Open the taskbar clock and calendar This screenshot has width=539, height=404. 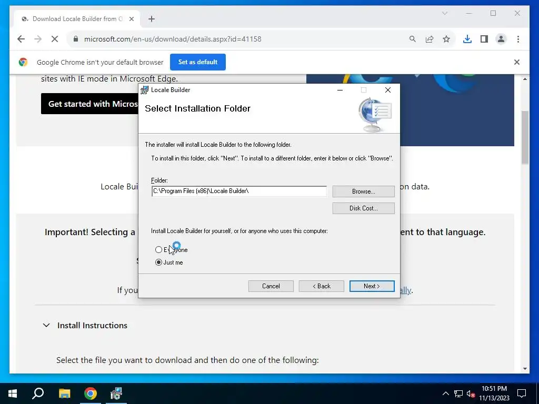(494, 393)
